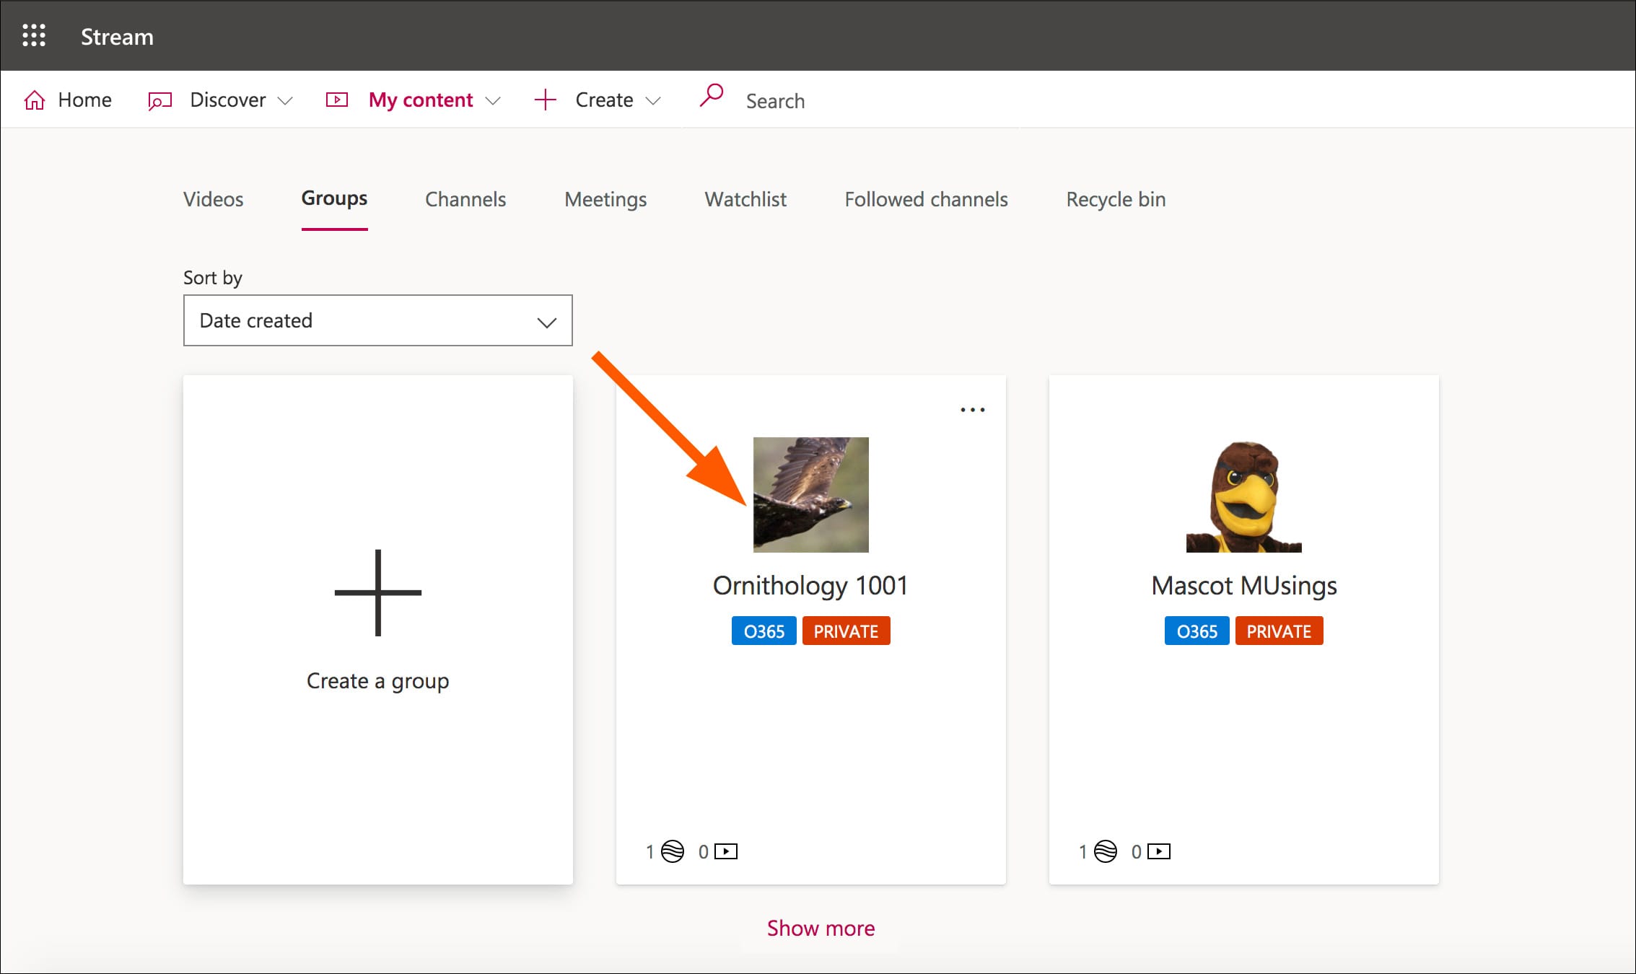Click the Discover icon

(x=159, y=100)
